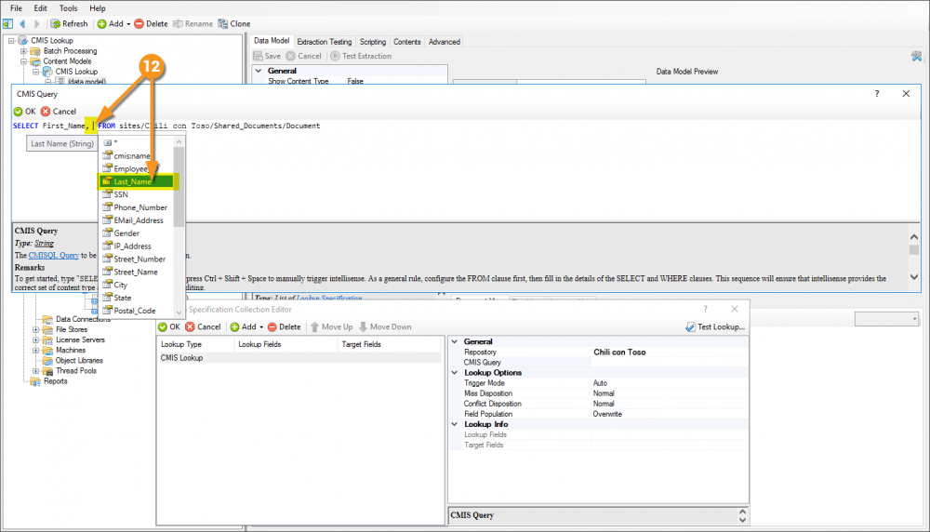Viewport: 930px width, 532px height.
Task: Select State from the intellisense list
Action: (x=137, y=298)
